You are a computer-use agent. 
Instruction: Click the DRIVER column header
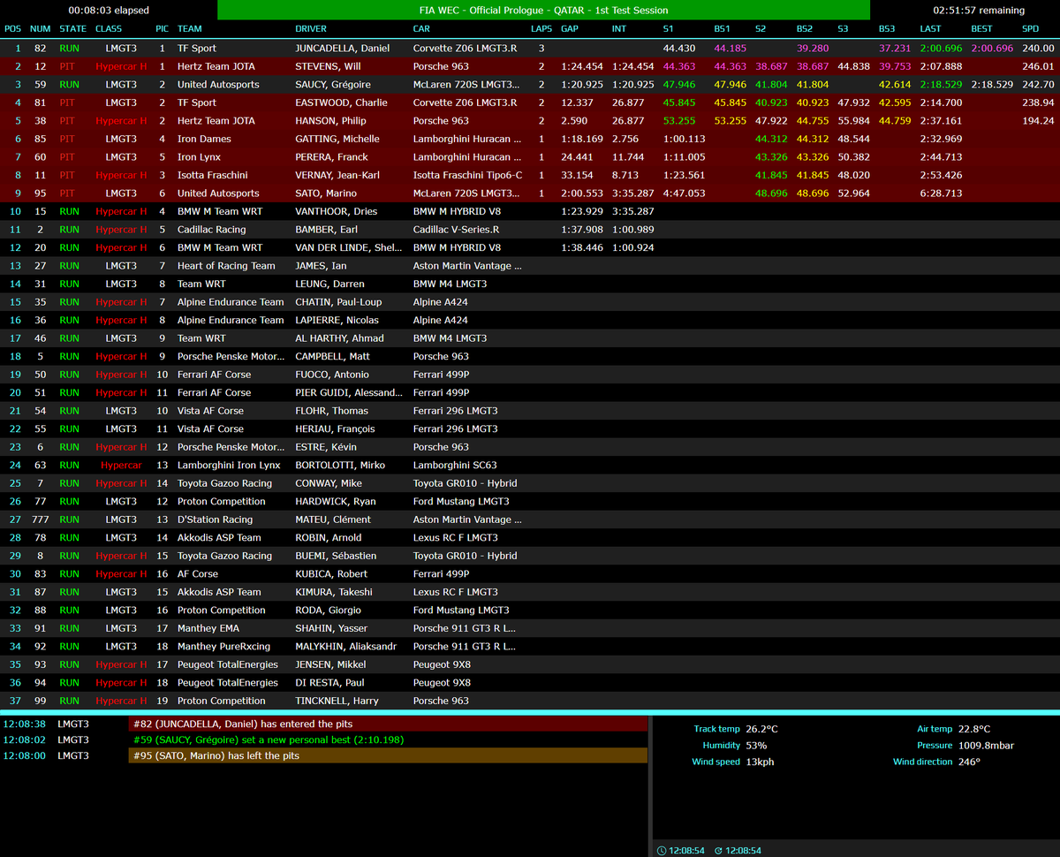pos(311,28)
